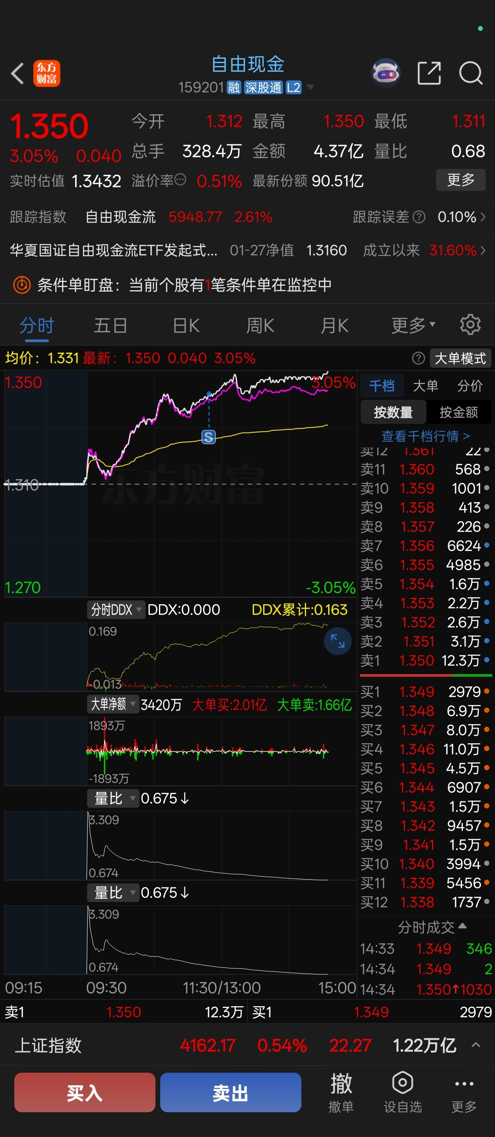Open the Eastmoney logo home icon
This screenshot has height=1137, width=495.
(47, 73)
